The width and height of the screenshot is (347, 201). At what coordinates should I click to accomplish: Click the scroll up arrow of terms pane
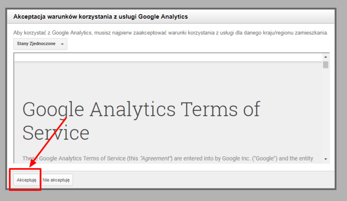click(x=326, y=57)
